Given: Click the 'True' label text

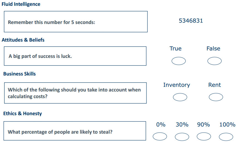Looking at the screenshot, I should (x=175, y=48).
